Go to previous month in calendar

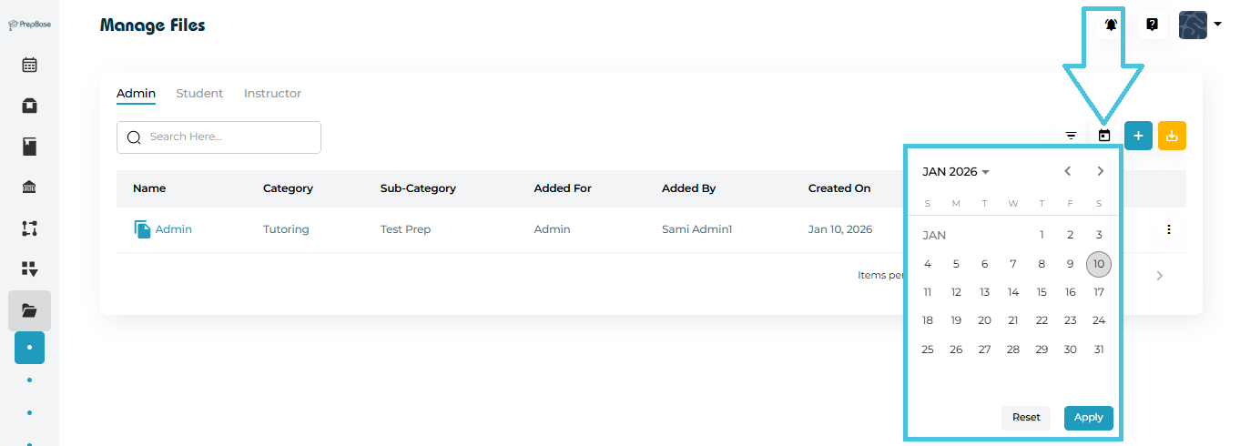pos(1068,171)
